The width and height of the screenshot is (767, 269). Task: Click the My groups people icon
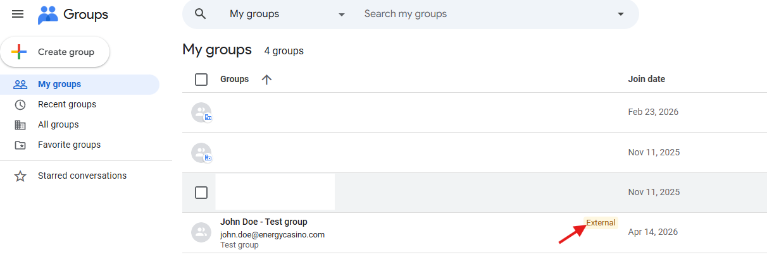coord(20,85)
